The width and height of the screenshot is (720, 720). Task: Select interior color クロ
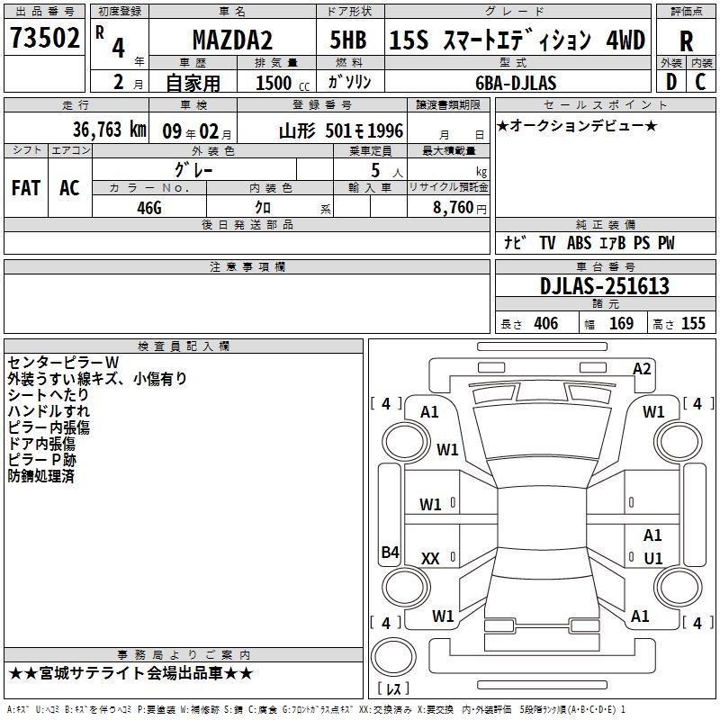click(263, 207)
